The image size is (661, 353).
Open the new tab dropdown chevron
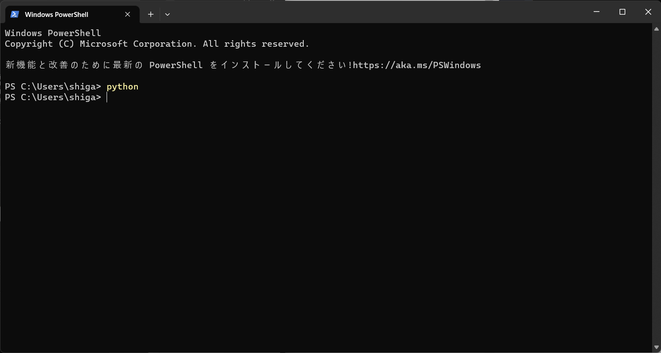pos(167,14)
